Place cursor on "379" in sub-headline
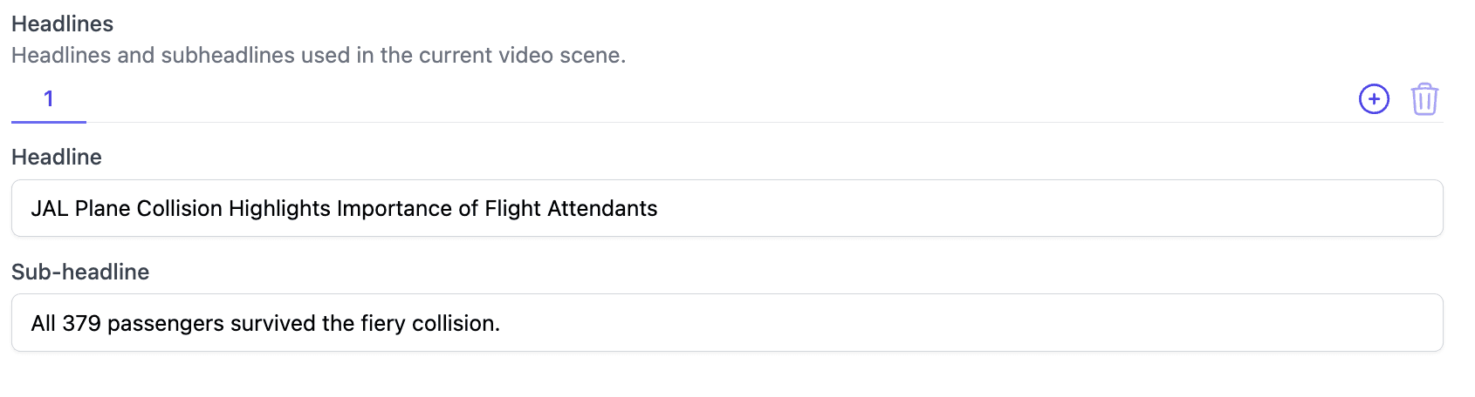 (82, 324)
